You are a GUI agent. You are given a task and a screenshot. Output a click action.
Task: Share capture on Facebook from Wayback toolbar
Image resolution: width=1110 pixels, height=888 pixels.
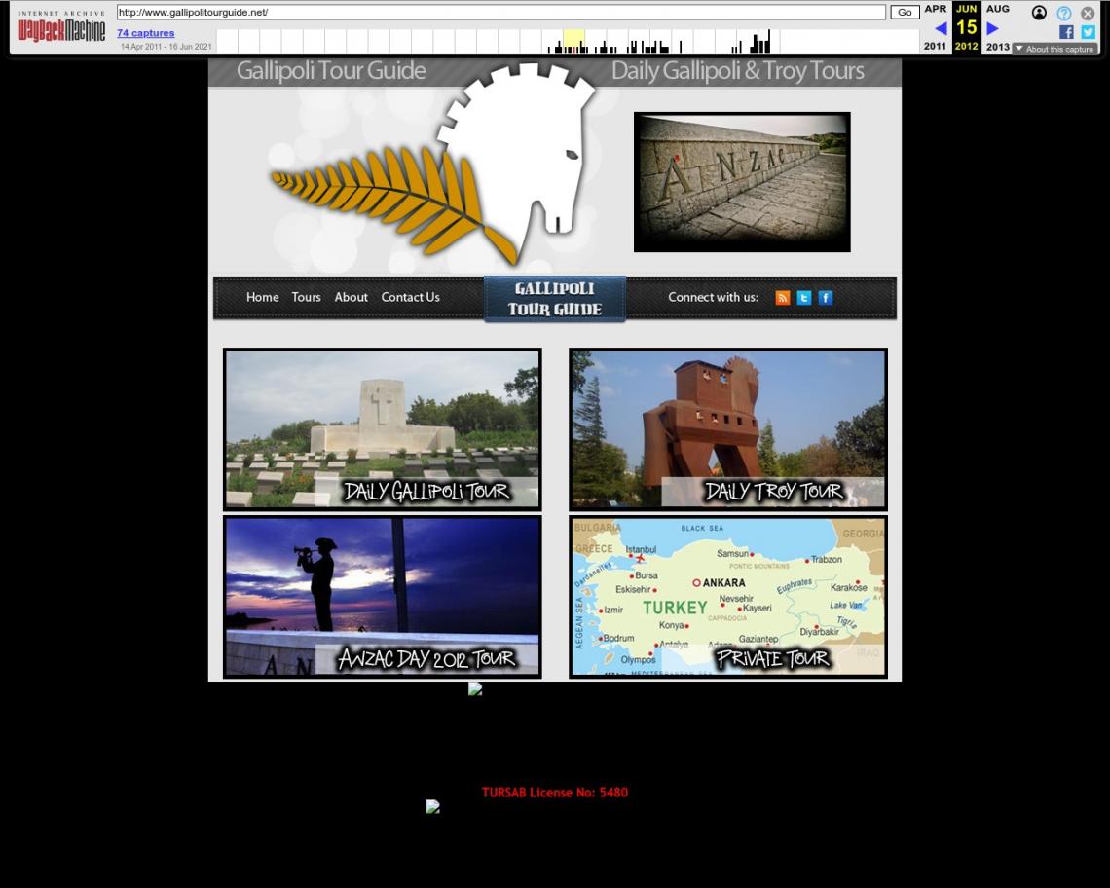point(1066,32)
